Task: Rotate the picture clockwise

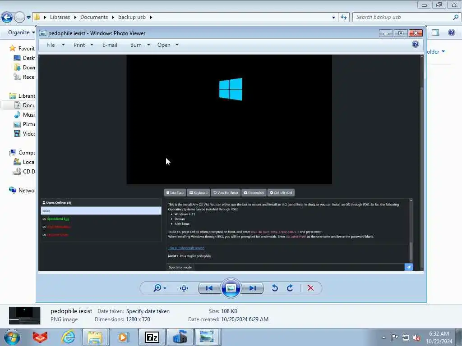Action: [290, 288]
